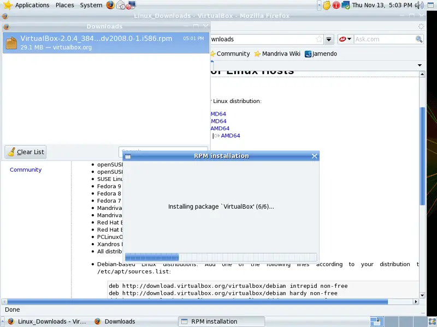Click the Clear List button
Screen dimensions: 437x327
coord(25,152)
